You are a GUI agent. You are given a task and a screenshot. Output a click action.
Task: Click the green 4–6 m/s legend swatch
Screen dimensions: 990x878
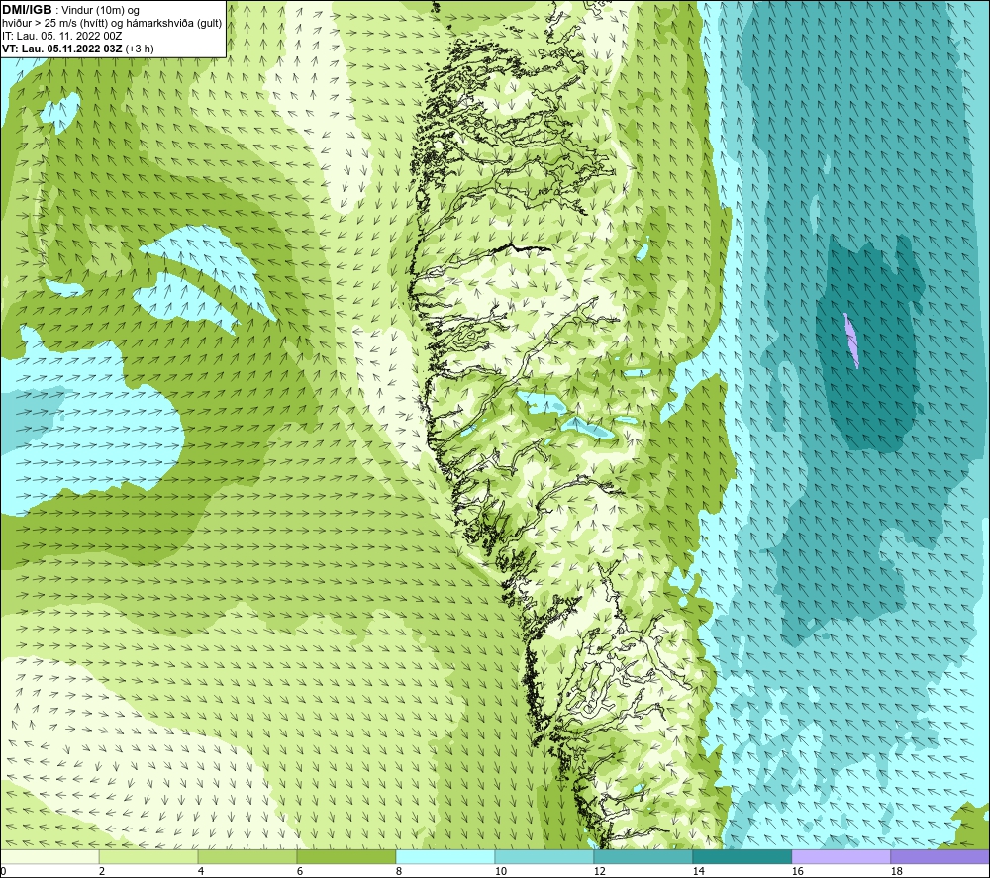[x=247, y=856]
